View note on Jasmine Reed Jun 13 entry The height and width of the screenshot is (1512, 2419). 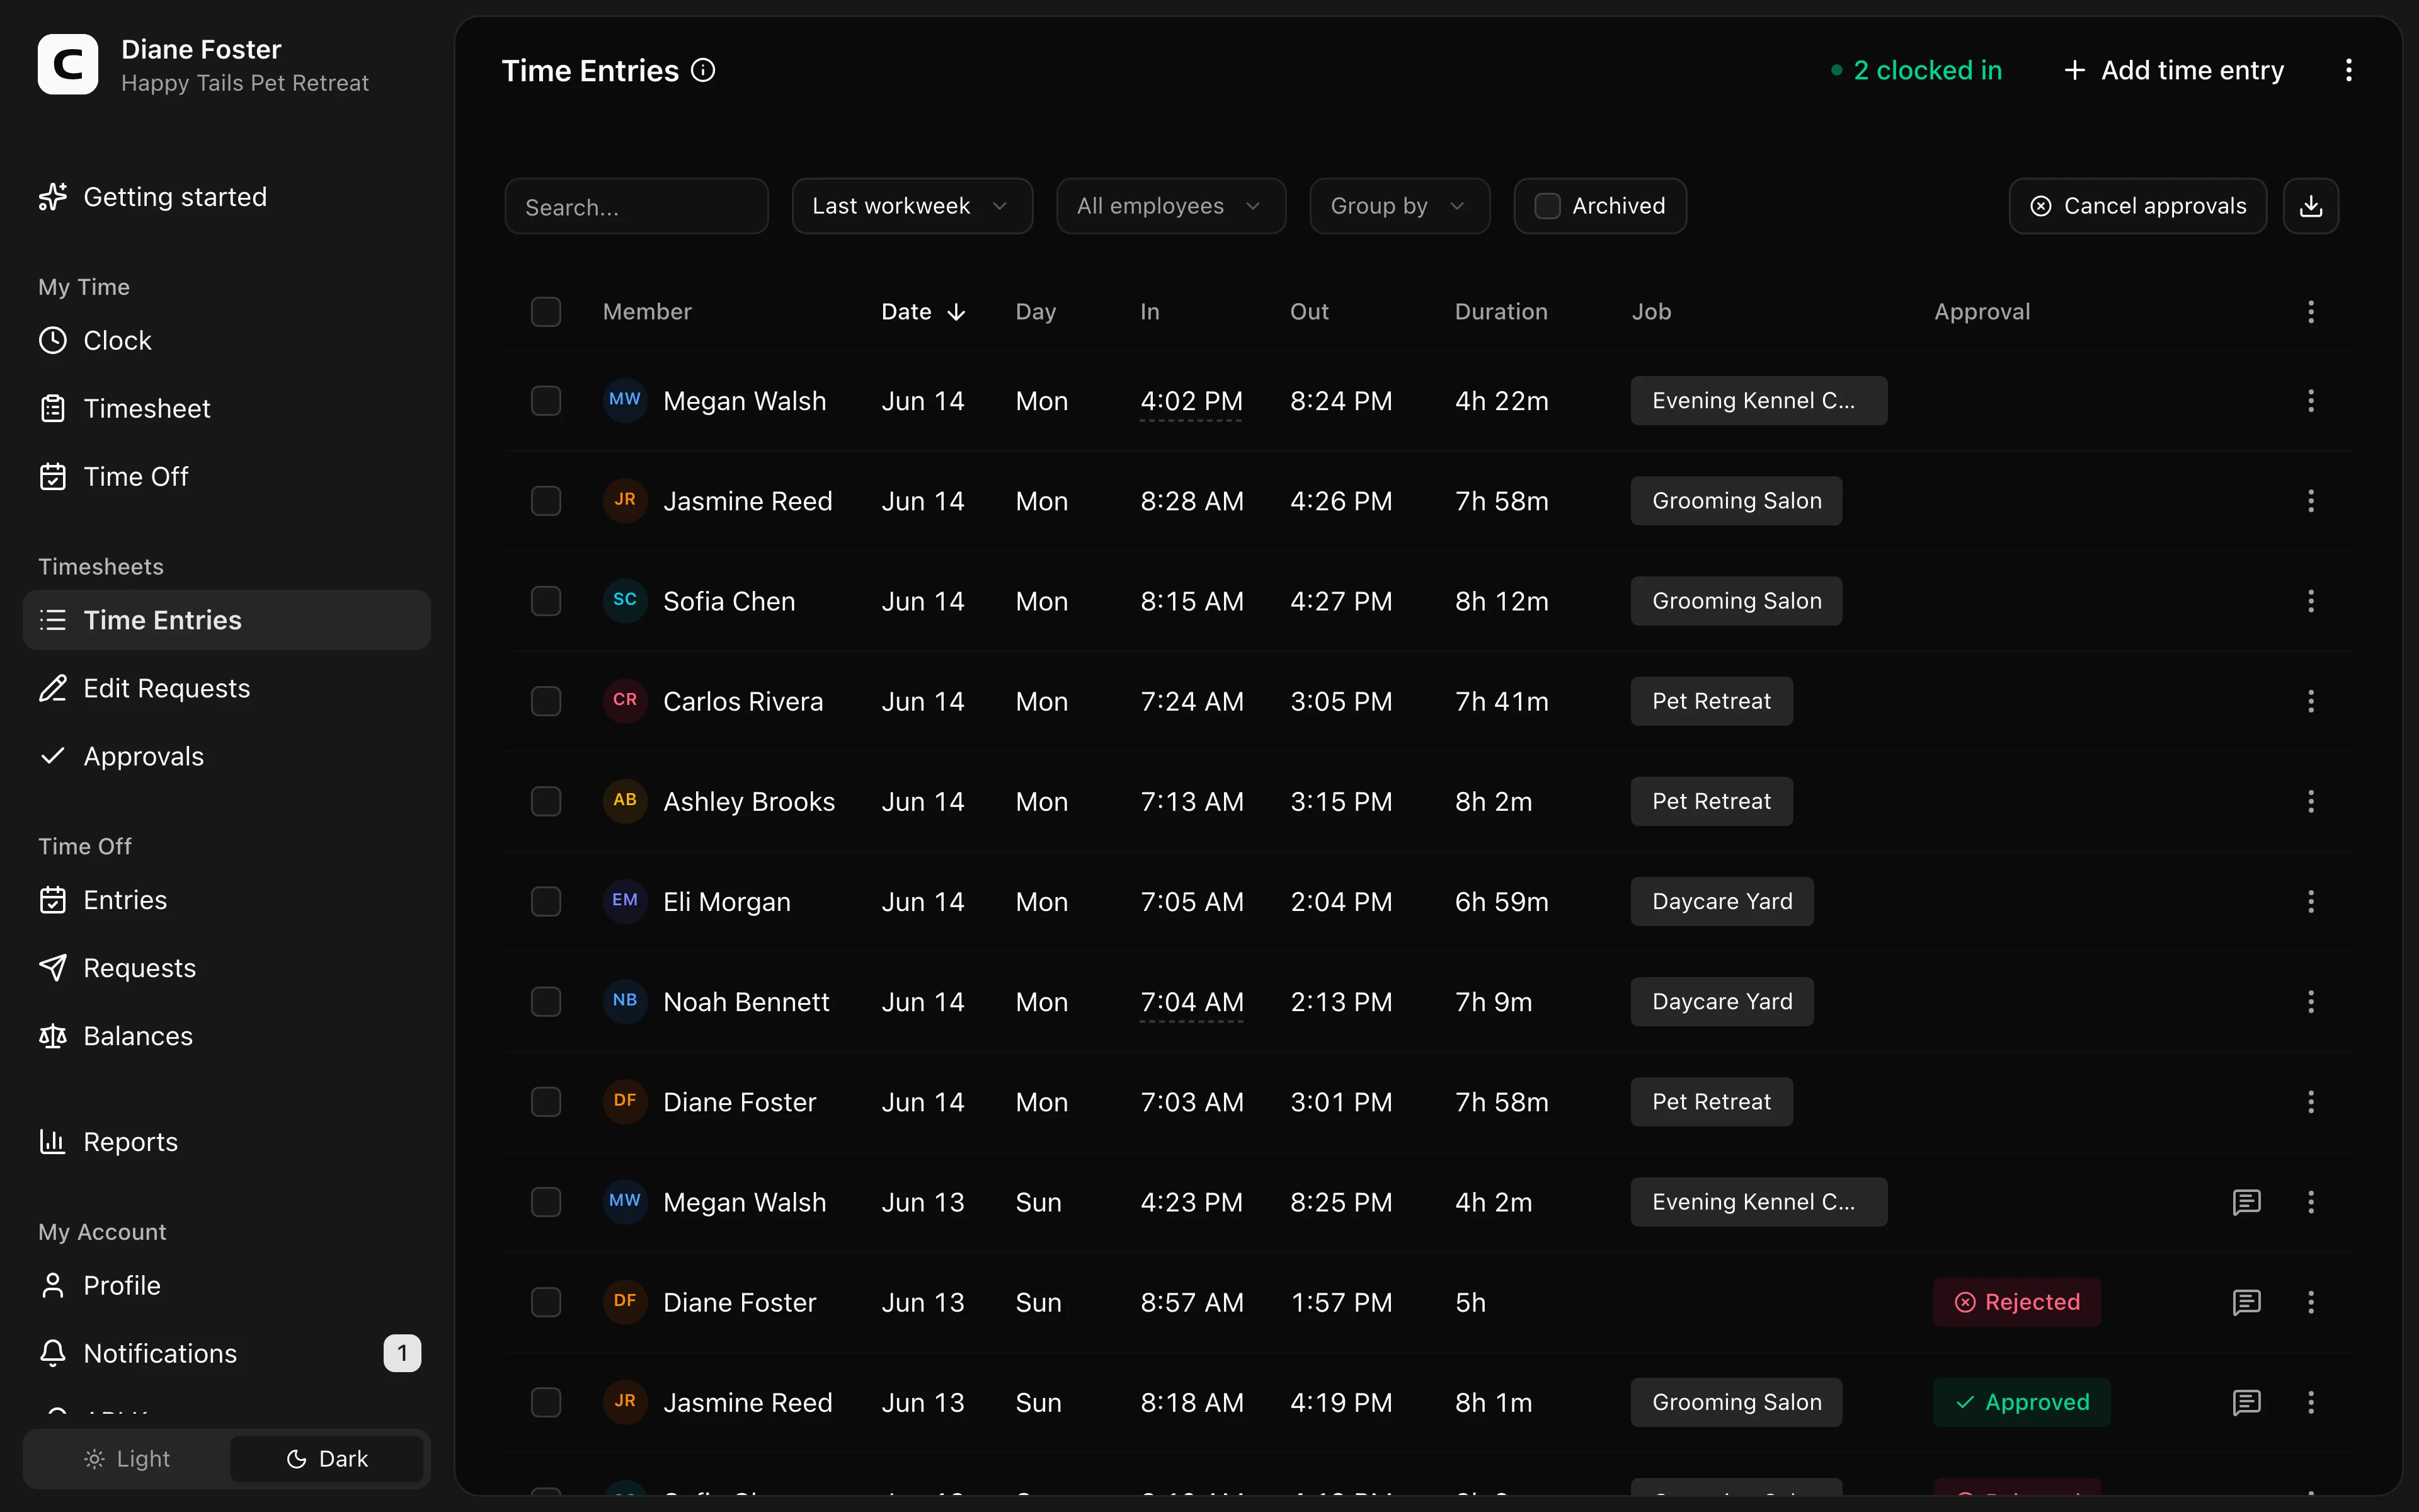(x=2246, y=1402)
